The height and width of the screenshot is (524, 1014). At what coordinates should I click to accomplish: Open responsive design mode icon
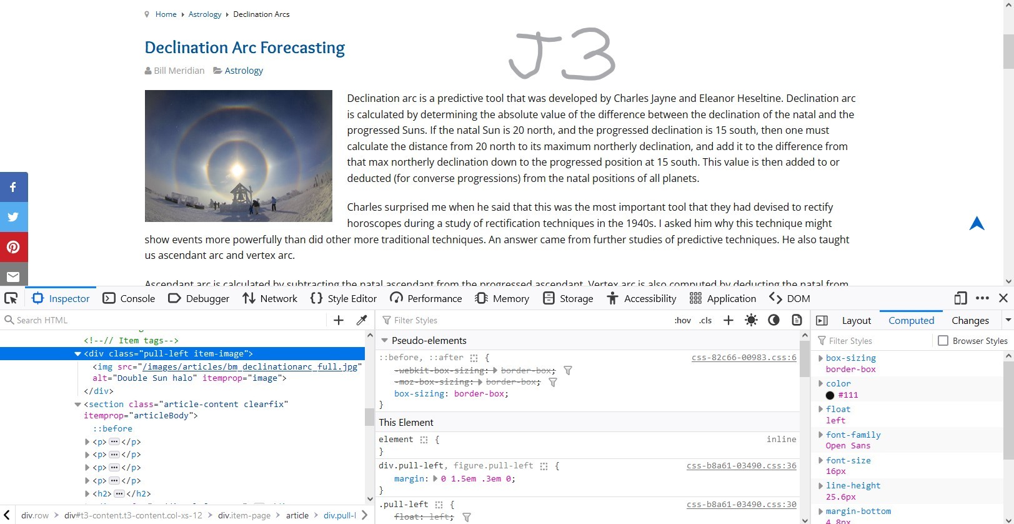point(960,298)
